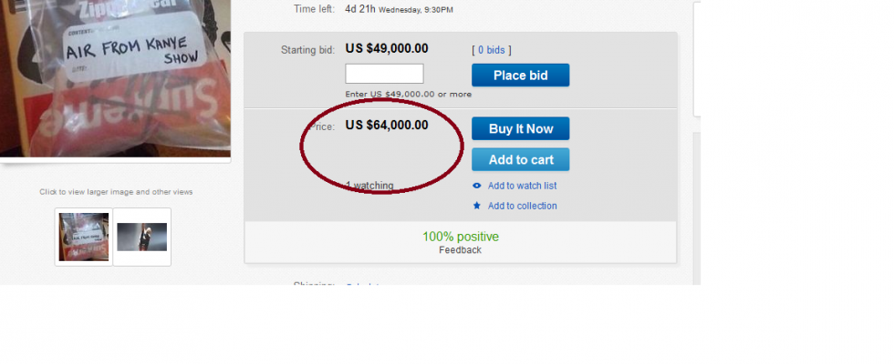Screen dimensions: 894x364
Task: Click the Add to collection link
Action: click(522, 206)
